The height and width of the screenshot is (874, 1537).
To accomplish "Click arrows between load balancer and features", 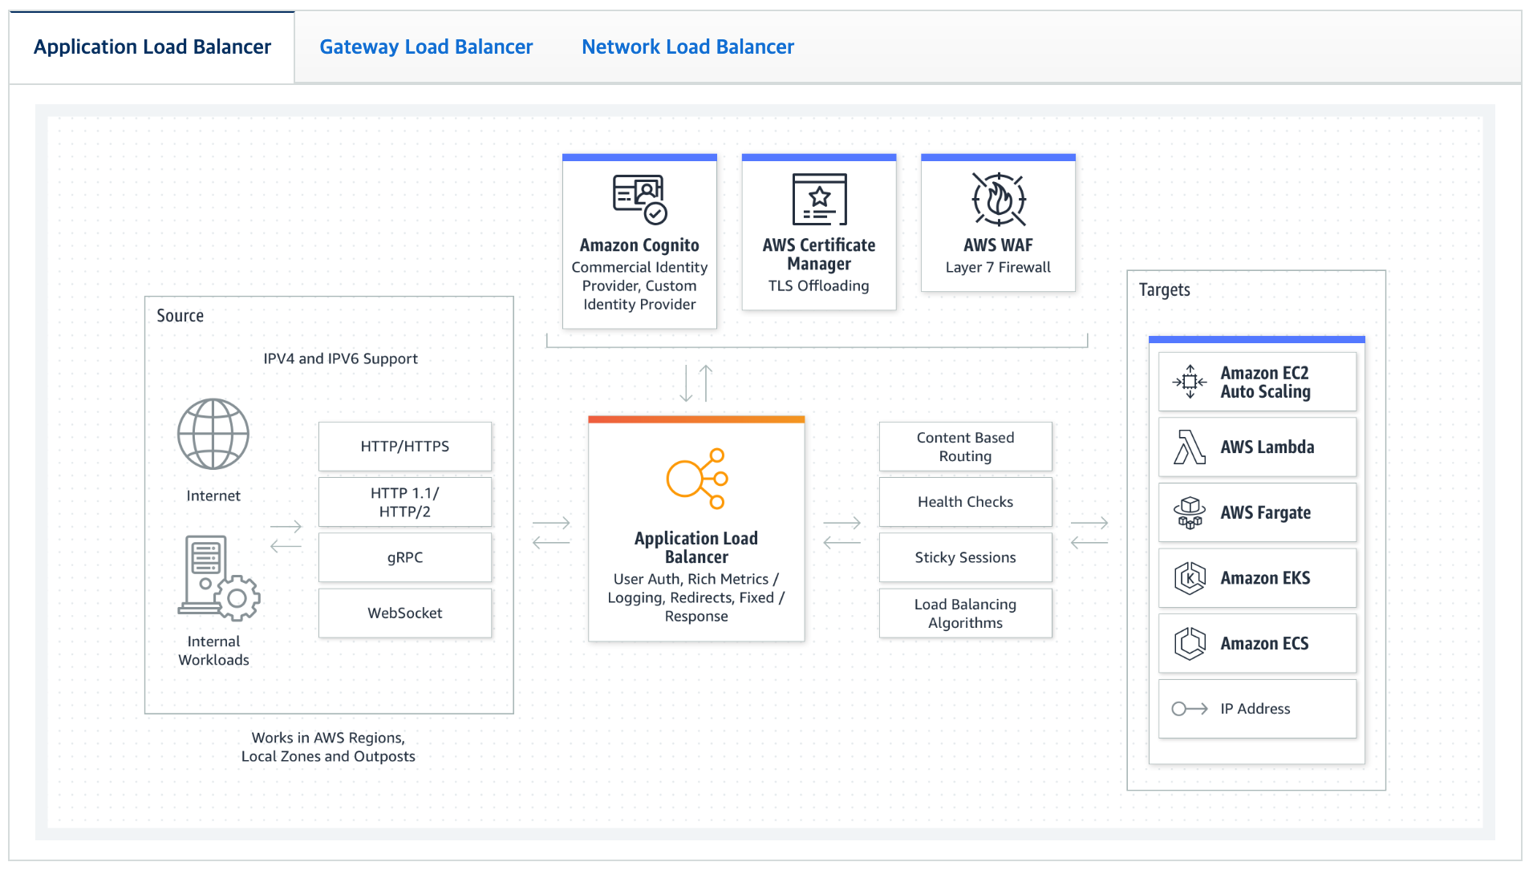I will click(842, 532).
